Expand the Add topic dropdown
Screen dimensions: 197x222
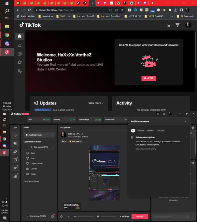pyautogui.click(x=76, y=141)
